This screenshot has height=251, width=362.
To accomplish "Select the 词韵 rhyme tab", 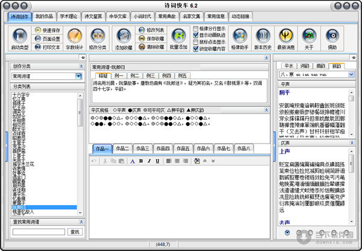I will pyautogui.click(x=305, y=66).
